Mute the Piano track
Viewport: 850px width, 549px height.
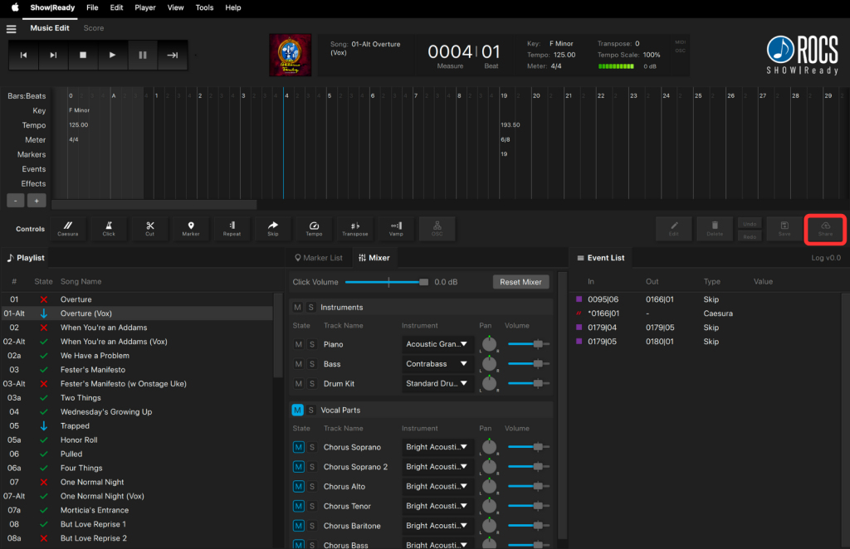tap(298, 344)
